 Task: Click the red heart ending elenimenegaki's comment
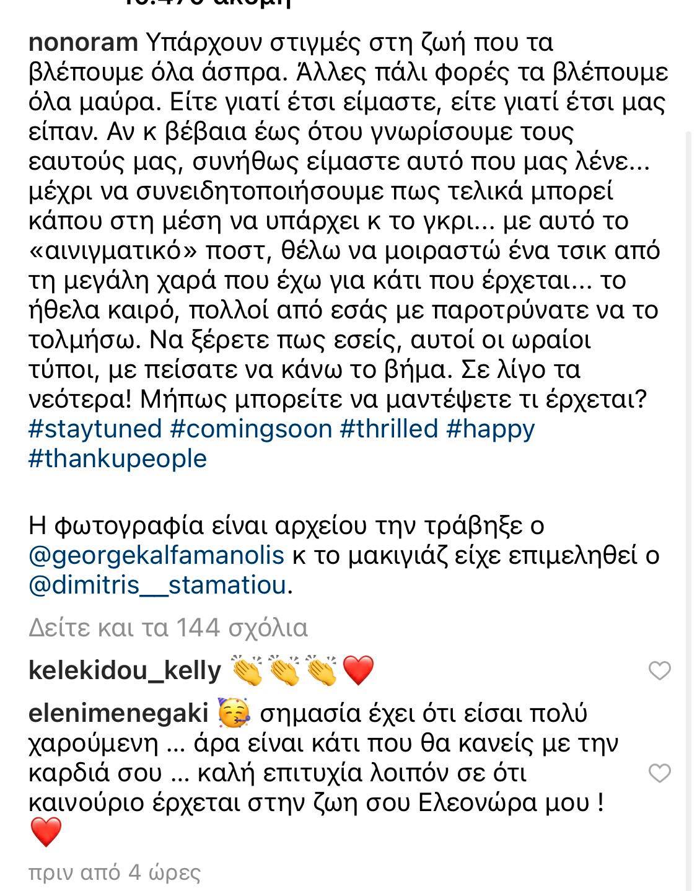45,832
